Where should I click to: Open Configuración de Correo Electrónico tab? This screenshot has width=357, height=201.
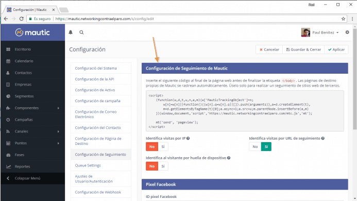(x=101, y=114)
